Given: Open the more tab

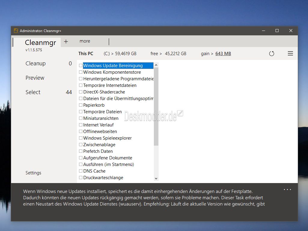Looking at the screenshot, I should (x=85, y=41).
